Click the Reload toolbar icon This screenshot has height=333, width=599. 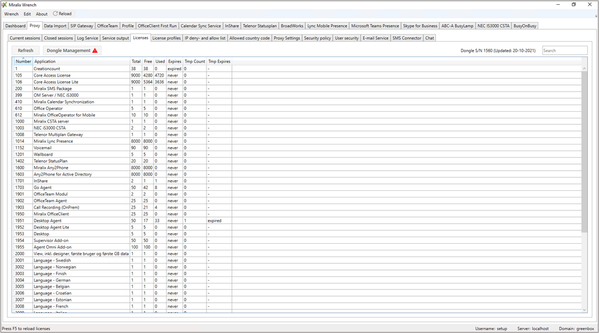point(55,13)
